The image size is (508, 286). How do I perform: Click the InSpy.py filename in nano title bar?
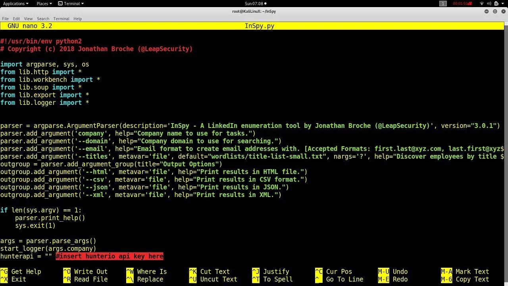260,26
